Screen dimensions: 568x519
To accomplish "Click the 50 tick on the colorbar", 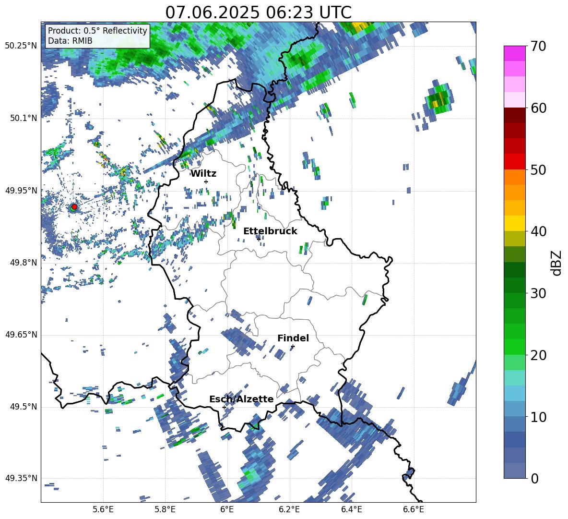I will [x=538, y=170].
